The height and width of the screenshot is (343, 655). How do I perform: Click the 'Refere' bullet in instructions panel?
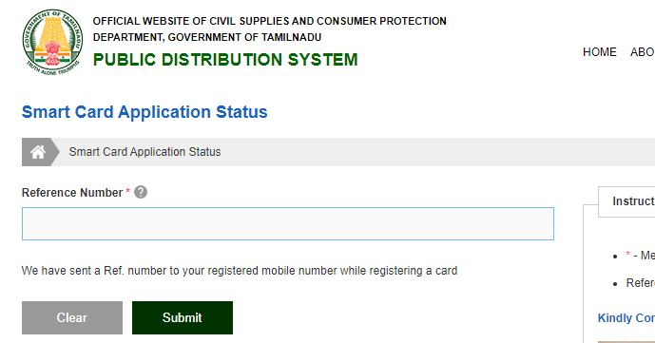coord(641,283)
